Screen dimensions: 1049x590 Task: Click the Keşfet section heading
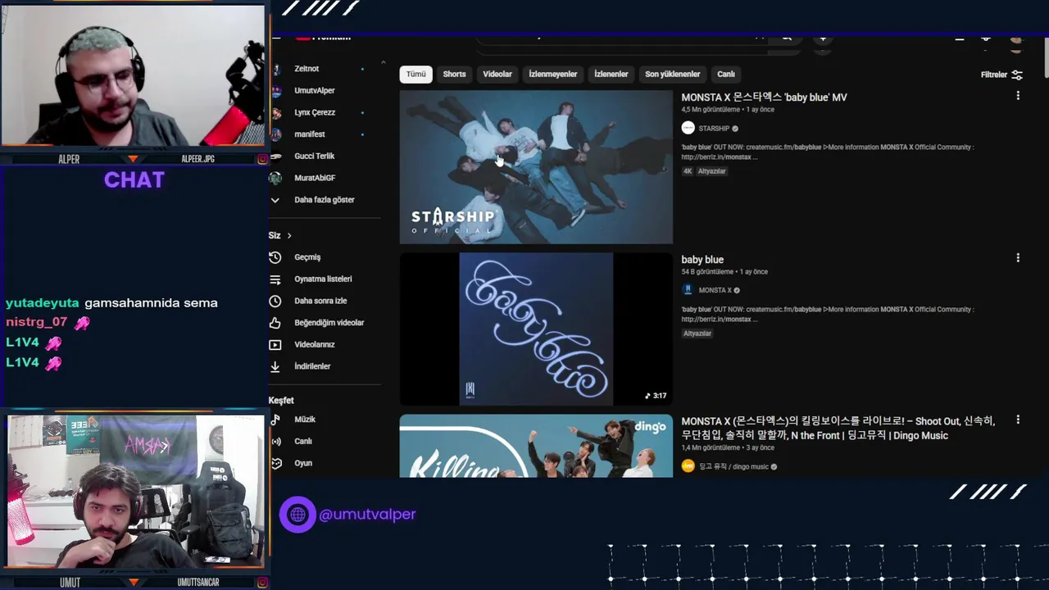(x=281, y=401)
